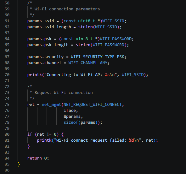Click the 'iface' argument on line 76
The image size is (186, 174).
(70, 111)
